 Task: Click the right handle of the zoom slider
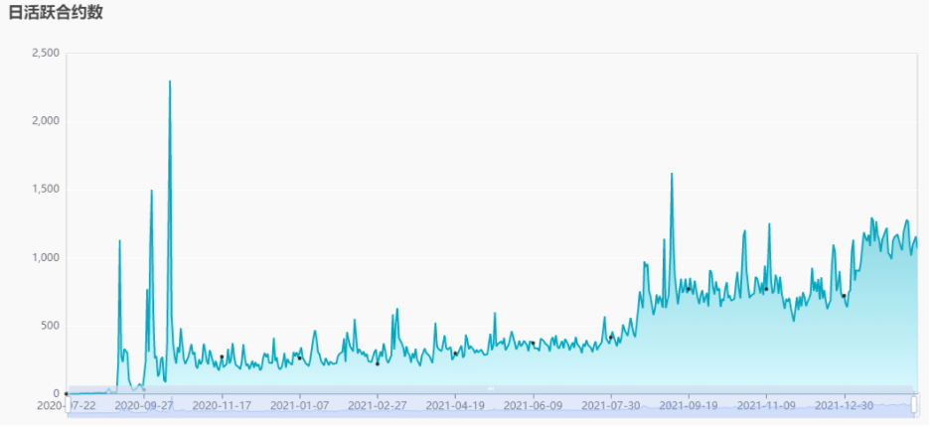(914, 405)
